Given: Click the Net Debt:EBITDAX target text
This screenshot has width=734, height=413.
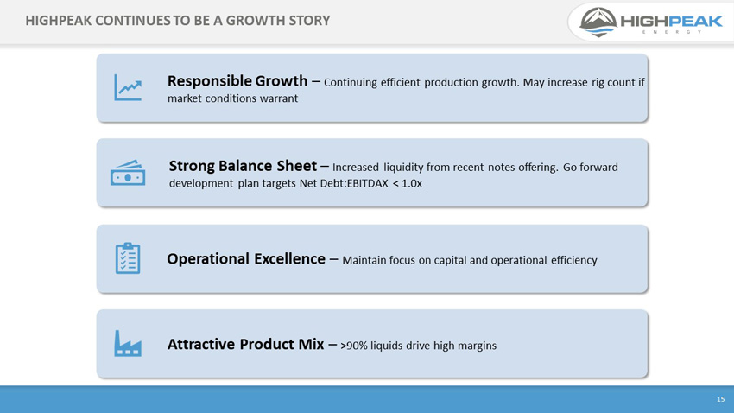Looking at the screenshot, I should (360, 183).
